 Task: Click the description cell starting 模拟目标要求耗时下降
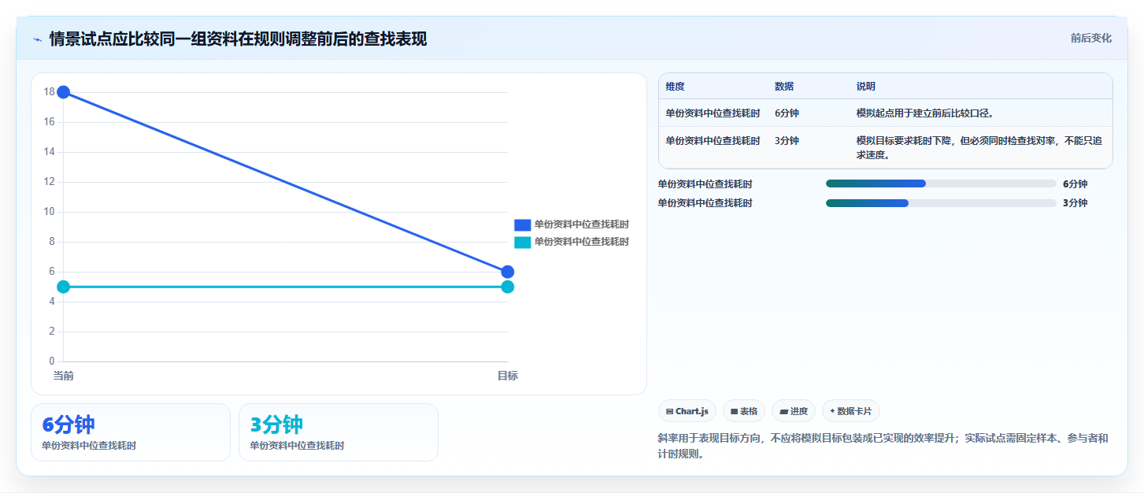point(979,148)
